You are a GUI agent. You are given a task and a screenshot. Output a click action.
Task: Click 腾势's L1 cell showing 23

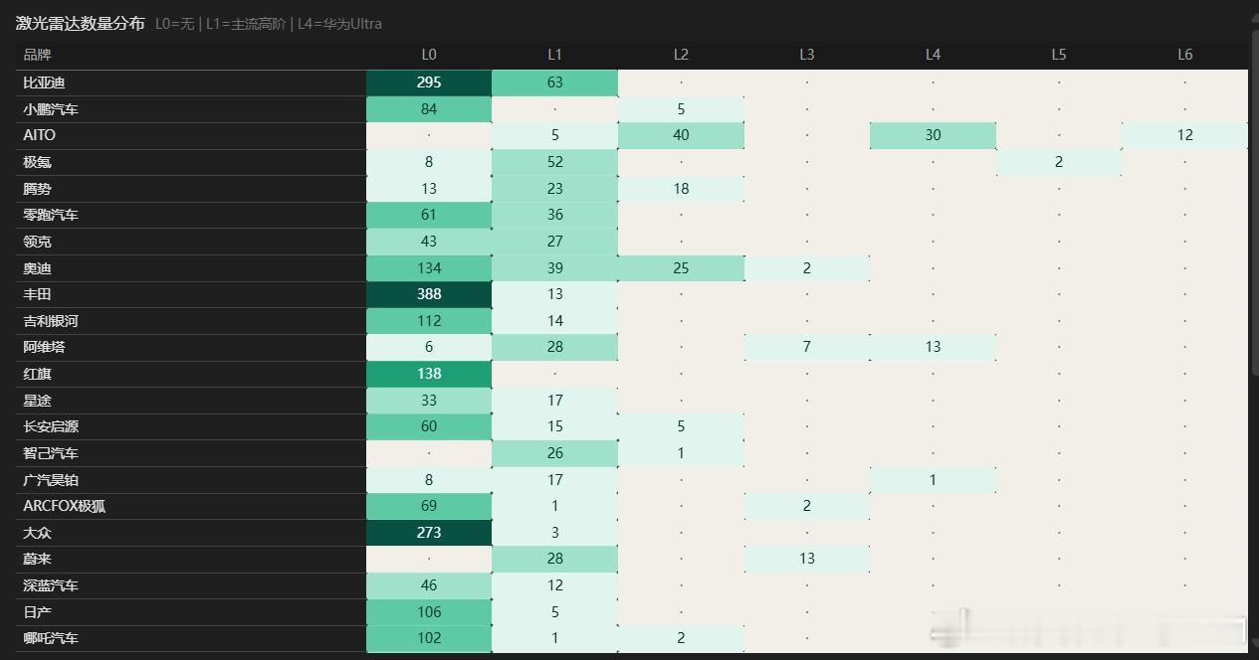pos(554,188)
